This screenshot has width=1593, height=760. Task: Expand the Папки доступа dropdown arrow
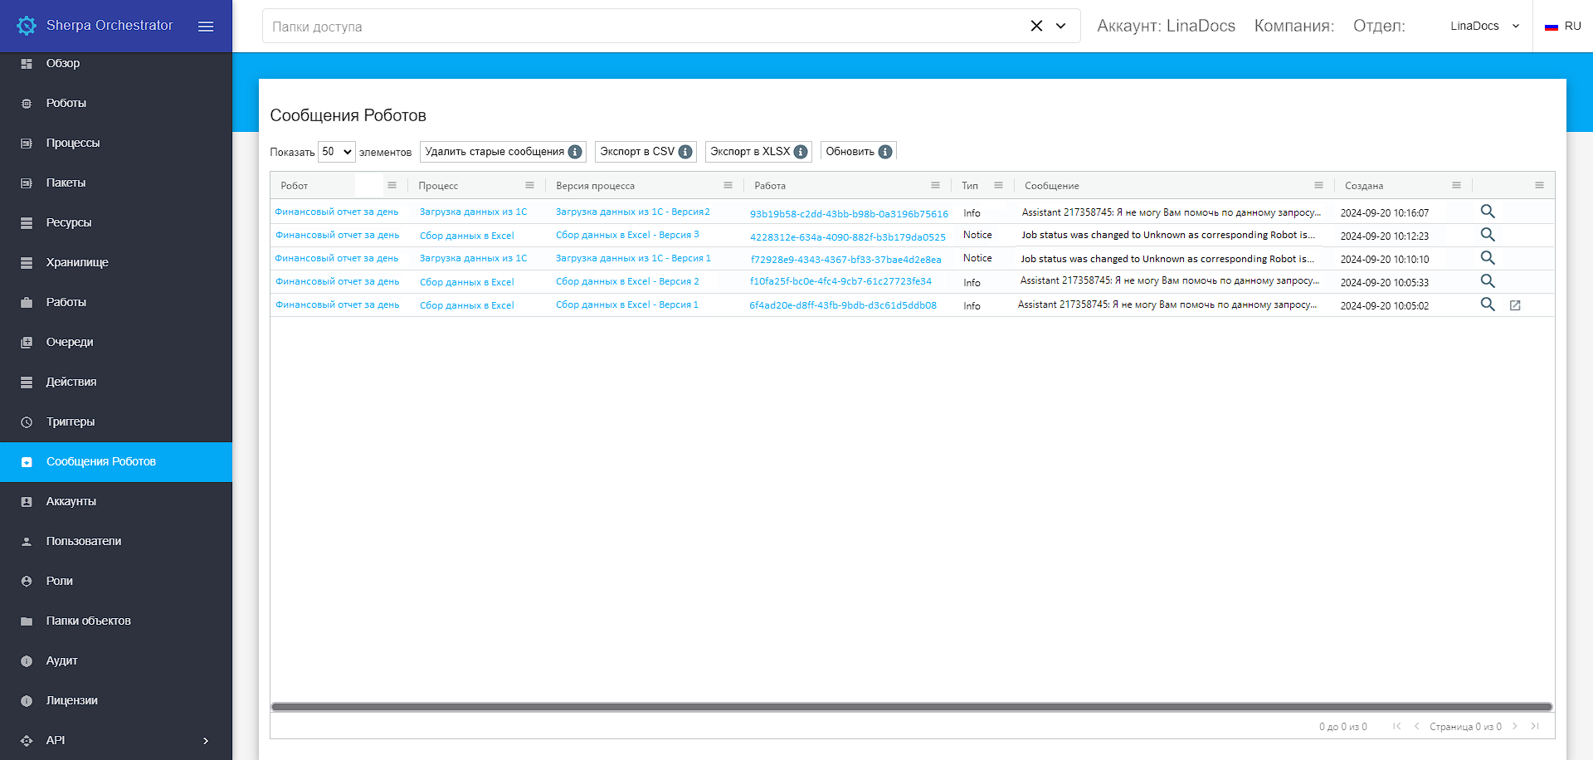(1060, 26)
